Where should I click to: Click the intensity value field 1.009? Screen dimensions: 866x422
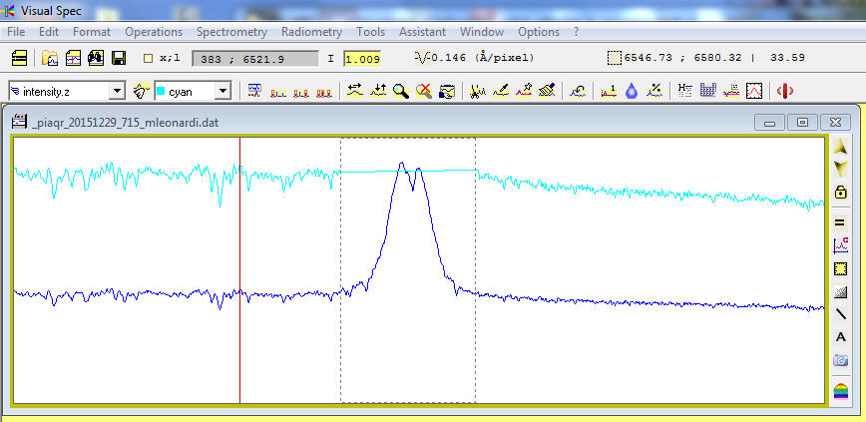point(362,59)
